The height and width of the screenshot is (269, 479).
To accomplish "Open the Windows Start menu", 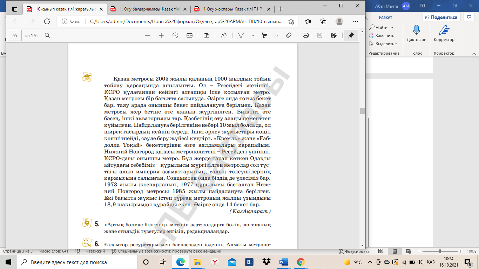I will [x=8, y=262].
